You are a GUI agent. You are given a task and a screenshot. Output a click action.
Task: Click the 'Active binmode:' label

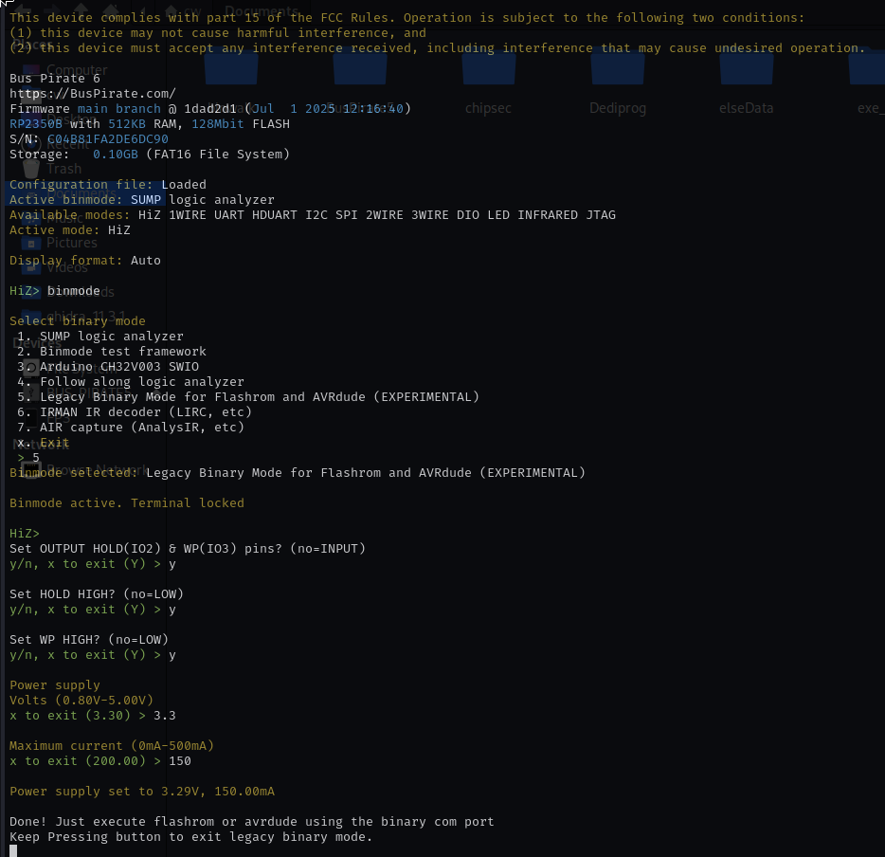coord(66,200)
